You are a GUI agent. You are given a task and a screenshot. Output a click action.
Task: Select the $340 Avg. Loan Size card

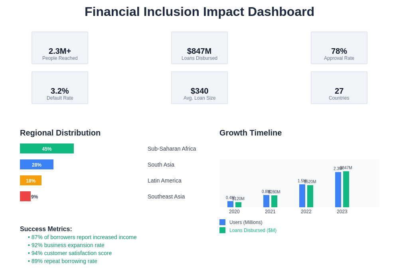199,88
